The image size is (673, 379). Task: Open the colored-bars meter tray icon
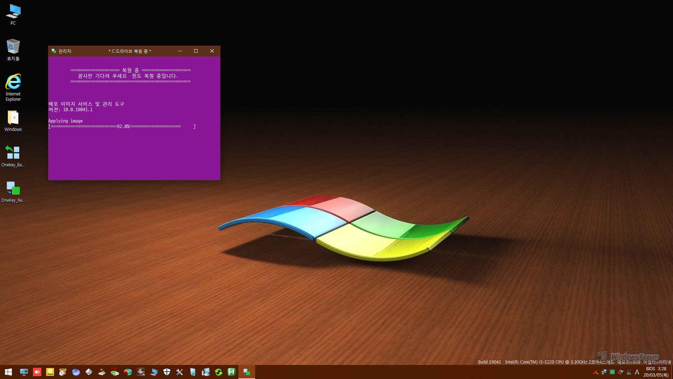(629, 372)
